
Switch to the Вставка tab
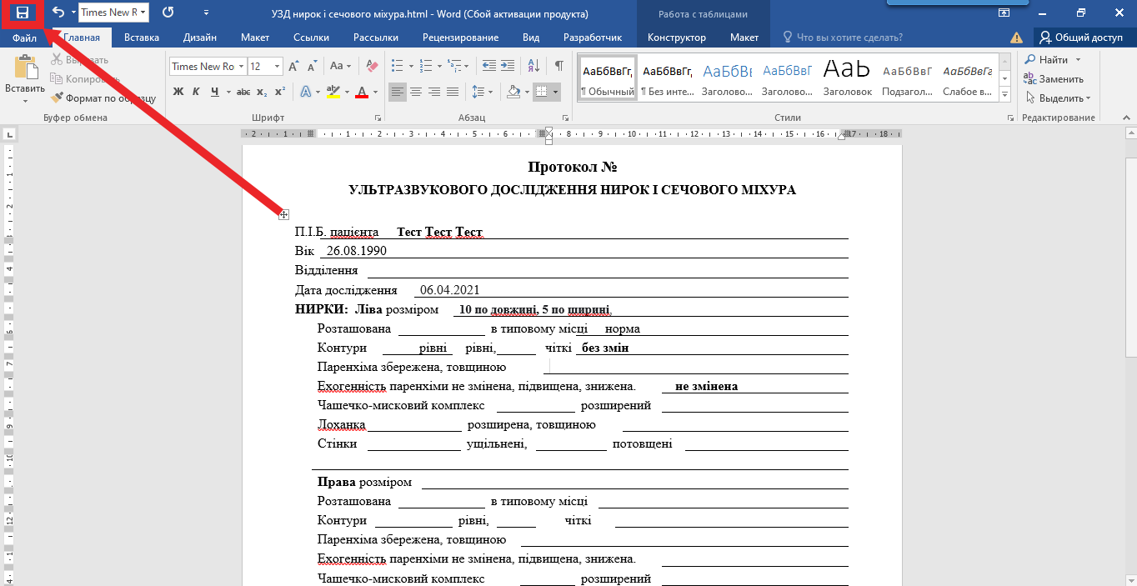coord(142,38)
